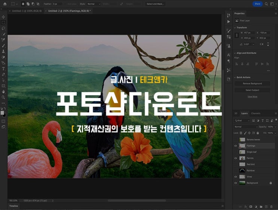278x210 pixels.
Task: Click Flip Horizontal icon in Transform
Action: 262,44
